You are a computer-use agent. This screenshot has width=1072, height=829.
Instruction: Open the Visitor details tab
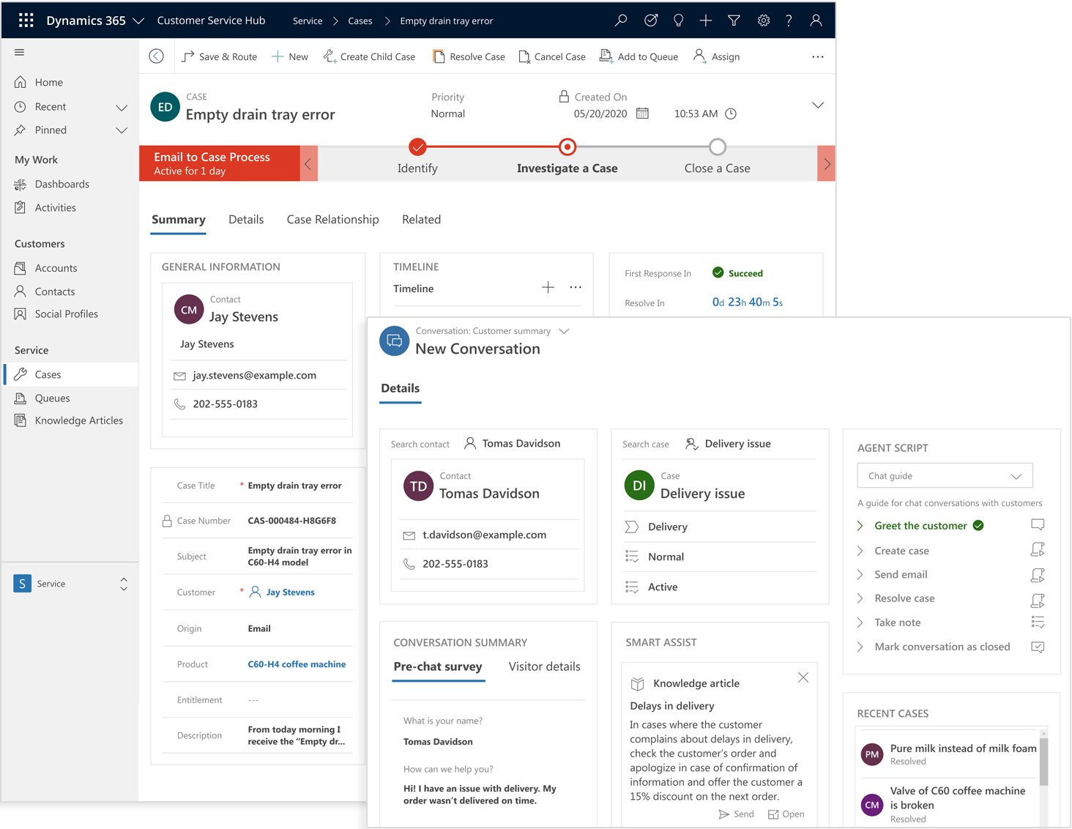(x=544, y=666)
